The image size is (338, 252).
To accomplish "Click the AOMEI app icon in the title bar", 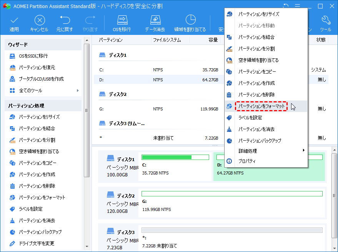I will coord(7,6).
